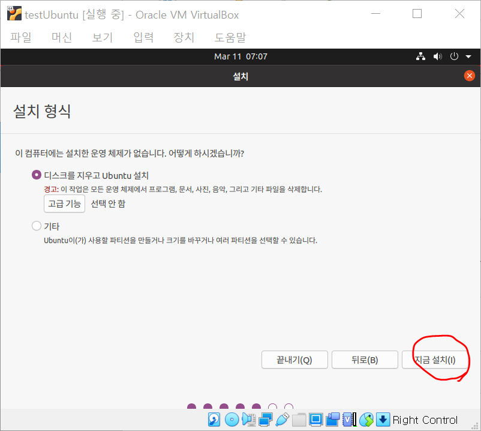Open the 입력 menu
Image resolution: width=481 pixels, height=431 pixels.
pos(143,37)
